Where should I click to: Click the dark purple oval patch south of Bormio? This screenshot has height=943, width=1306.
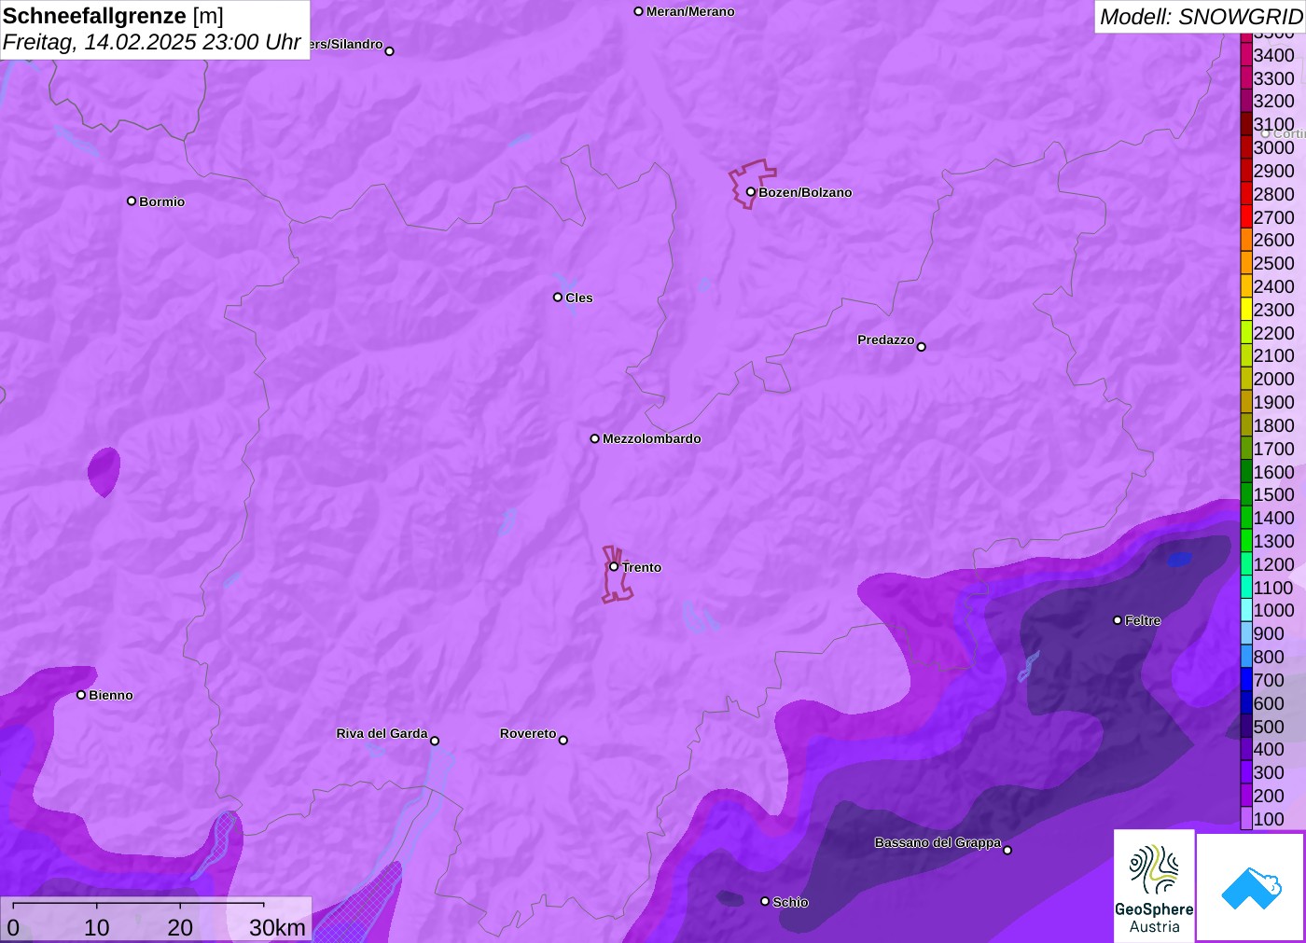pos(104,472)
